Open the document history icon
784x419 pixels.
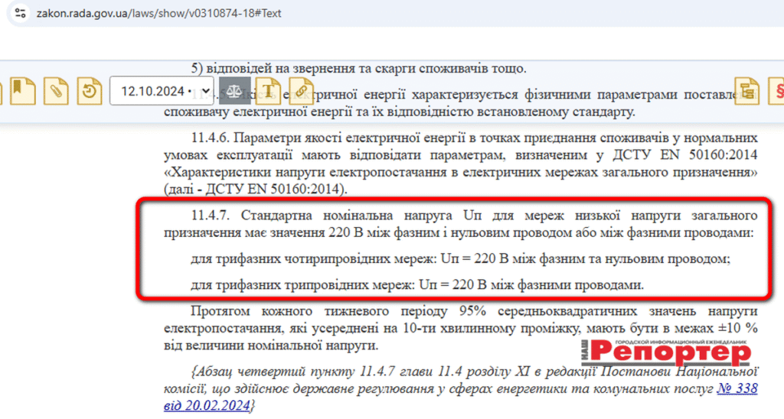click(90, 91)
